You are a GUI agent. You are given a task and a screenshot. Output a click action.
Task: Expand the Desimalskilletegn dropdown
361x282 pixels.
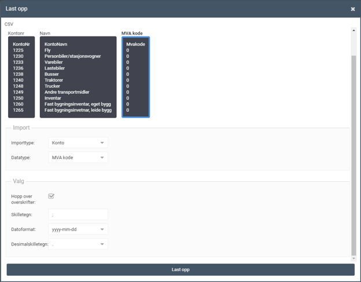(x=78, y=244)
